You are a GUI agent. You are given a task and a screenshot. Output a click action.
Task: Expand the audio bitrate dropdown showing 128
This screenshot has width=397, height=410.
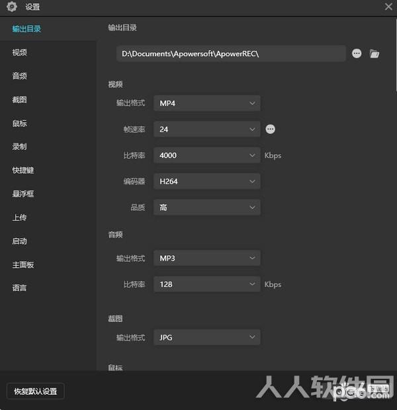tap(206, 284)
